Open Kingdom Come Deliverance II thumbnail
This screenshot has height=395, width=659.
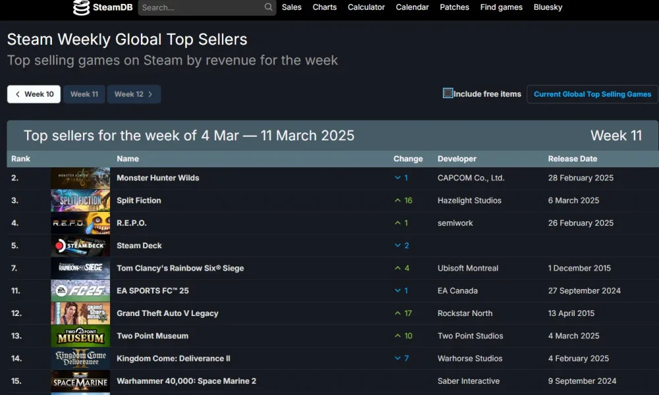pos(80,359)
